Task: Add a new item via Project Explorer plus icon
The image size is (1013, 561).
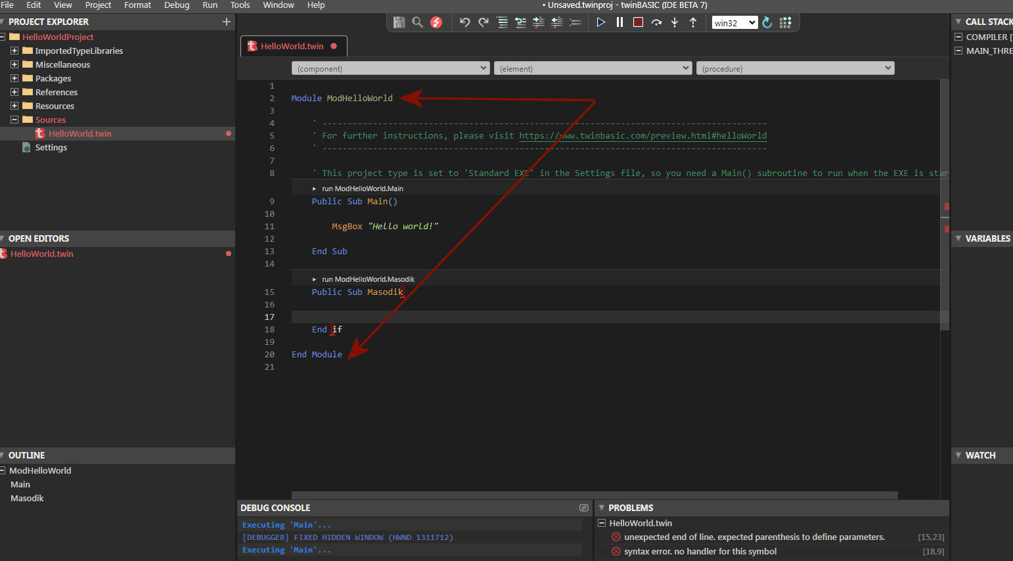Action: tap(227, 22)
